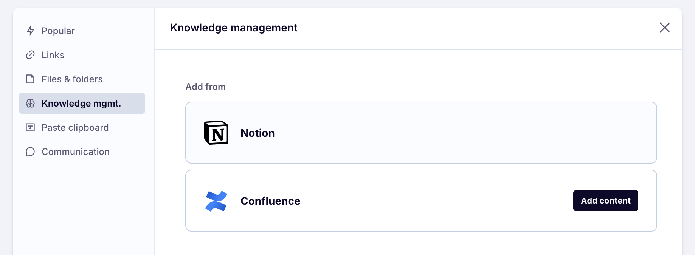
Task: Go to Files & folders section
Action: (x=72, y=79)
